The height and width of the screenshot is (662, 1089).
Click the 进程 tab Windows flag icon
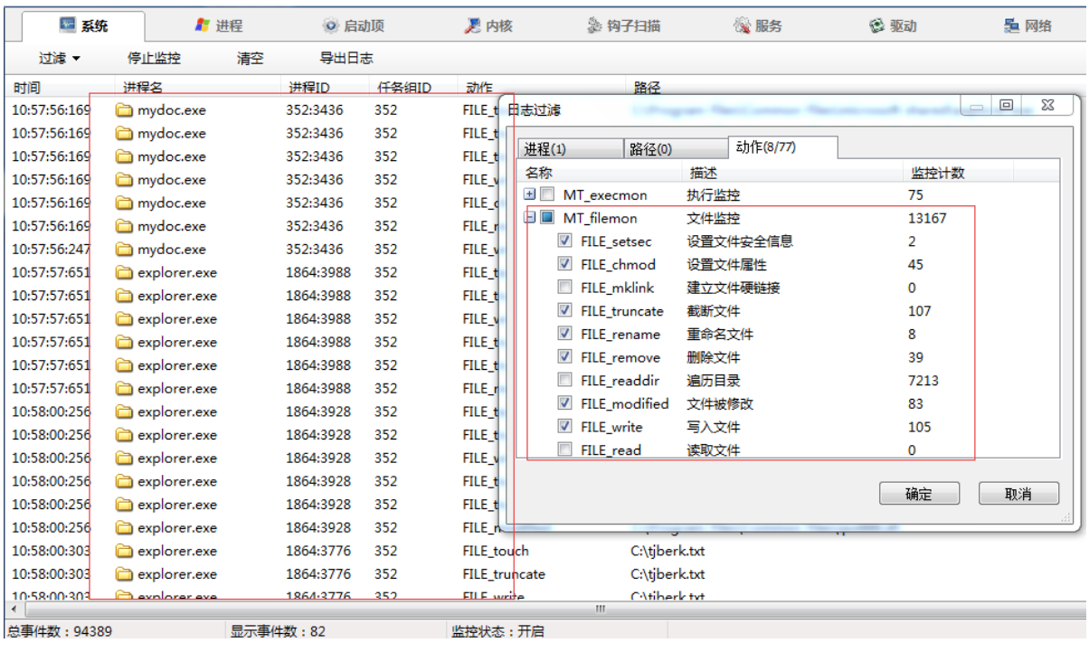(203, 26)
